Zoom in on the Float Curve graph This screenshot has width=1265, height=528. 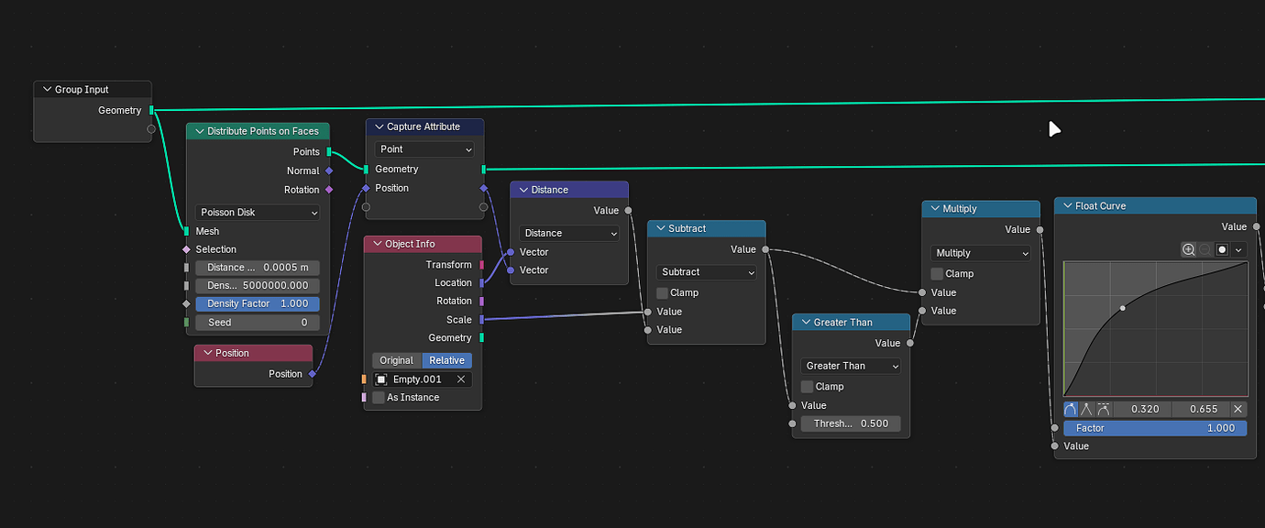pyautogui.click(x=1189, y=249)
